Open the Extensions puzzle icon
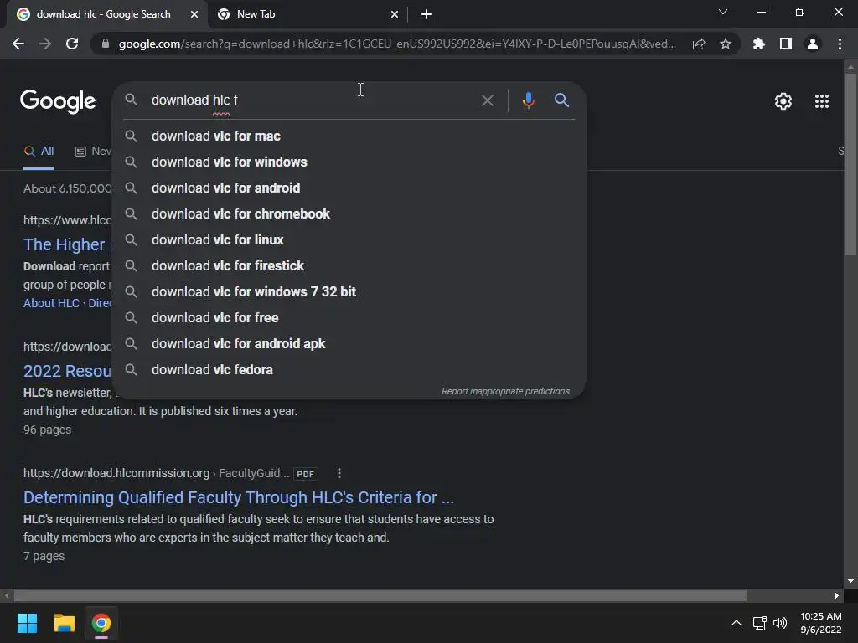858x643 pixels. (x=759, y=44)
